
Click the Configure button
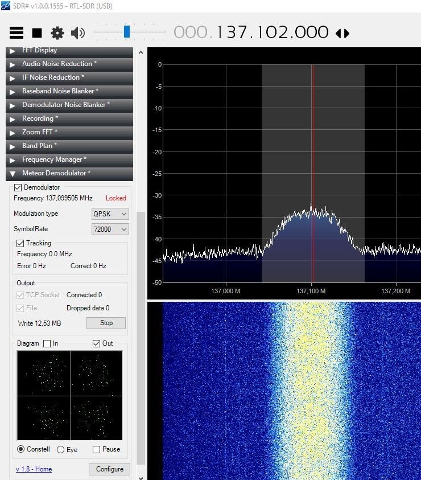pos(109,469)
